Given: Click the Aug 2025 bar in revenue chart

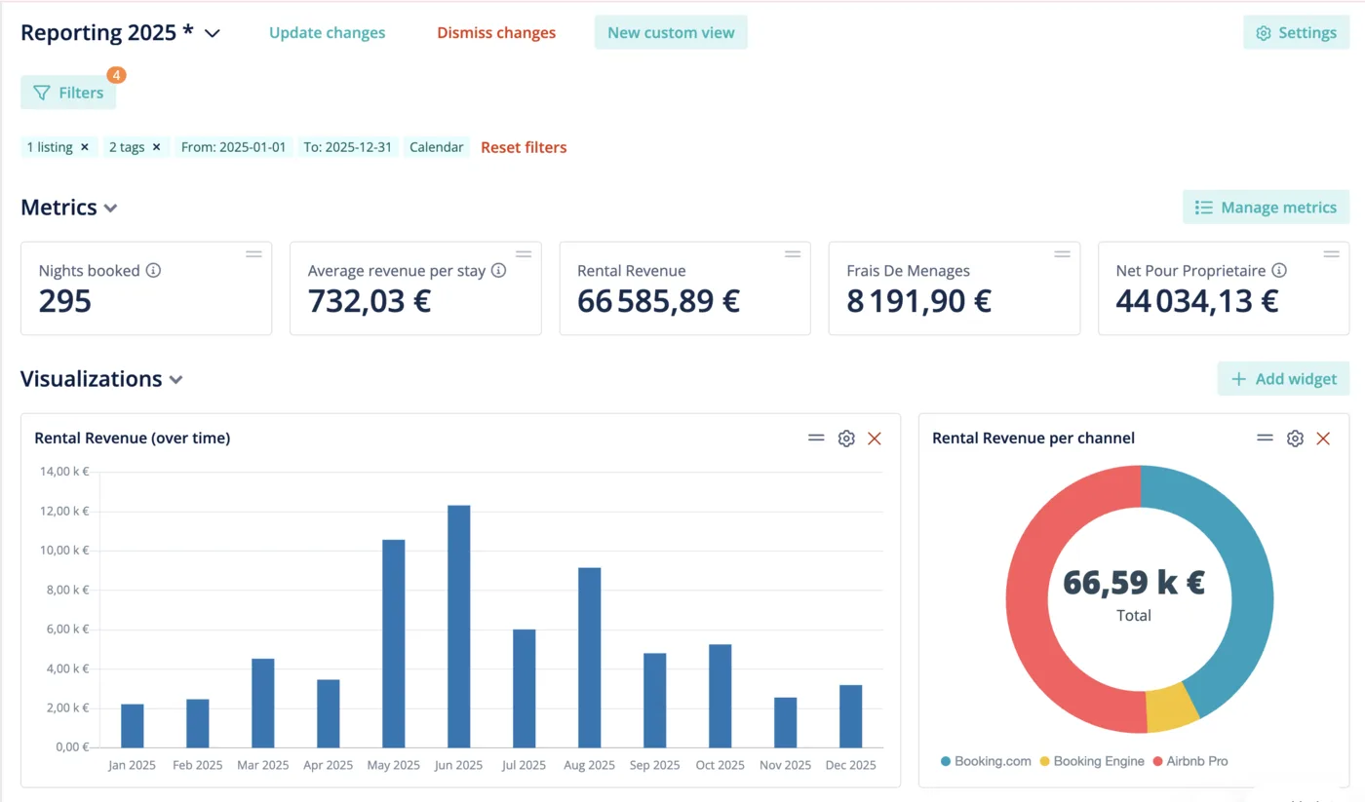Looking at the screenshot, I should coord(589,658).
